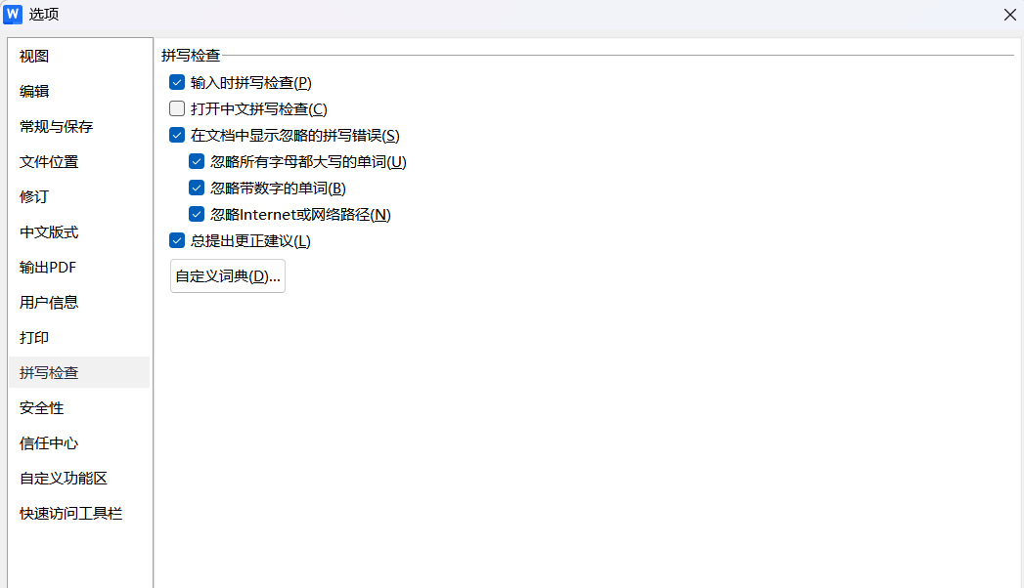Open the 自定义词典 dialog button
Screen dimensions: 1024x588
(228, 276)
